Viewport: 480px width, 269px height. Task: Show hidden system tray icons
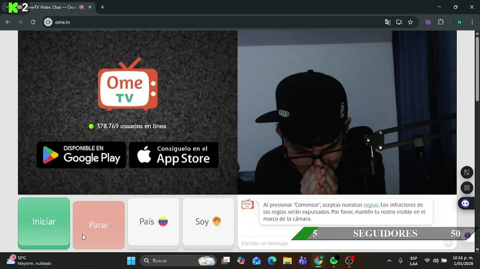(x=389, y=261)
